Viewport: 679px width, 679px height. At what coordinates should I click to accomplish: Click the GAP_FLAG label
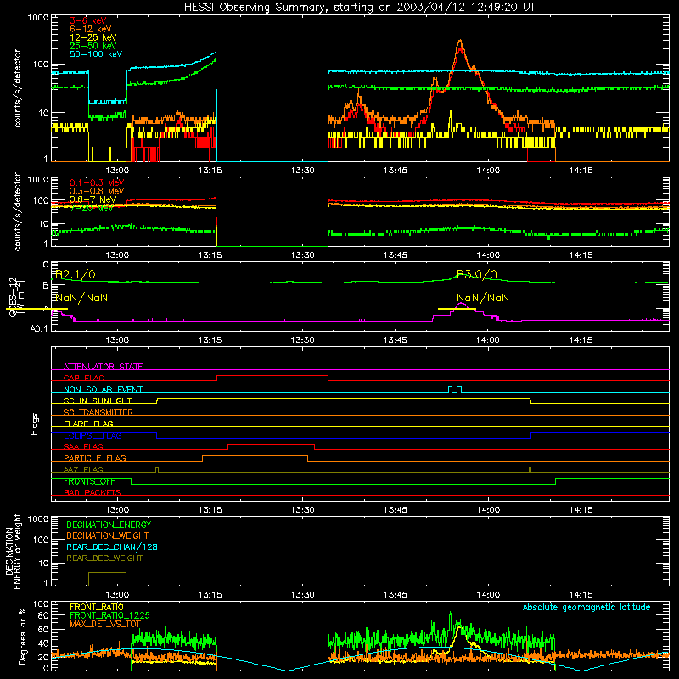pos(83,378)
